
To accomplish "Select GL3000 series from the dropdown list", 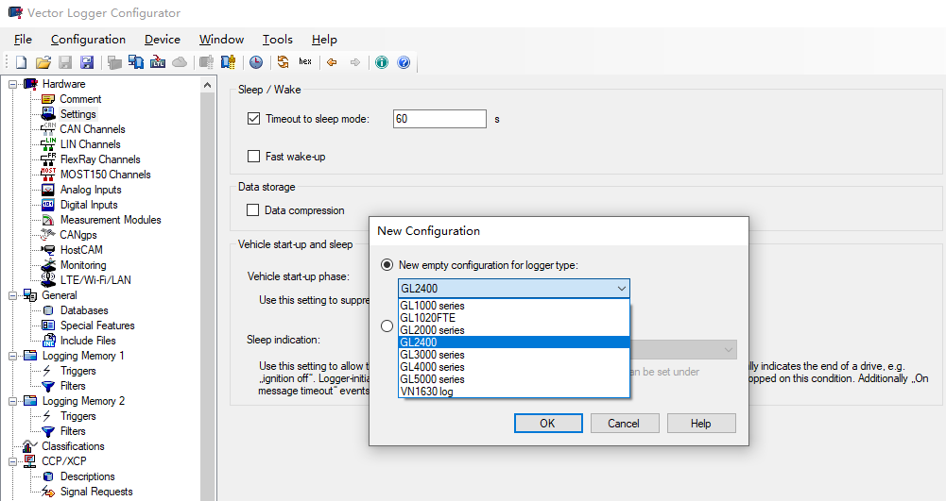I will pos(432,355).
